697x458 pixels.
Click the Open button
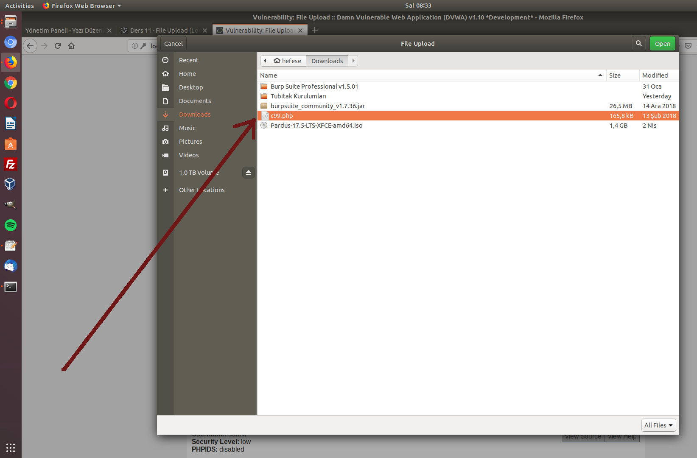[x=662, y=43]
